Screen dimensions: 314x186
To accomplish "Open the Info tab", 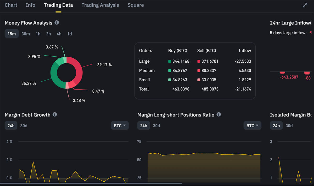I will click(30, 5).
